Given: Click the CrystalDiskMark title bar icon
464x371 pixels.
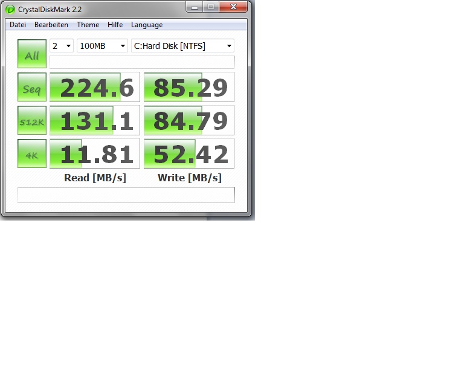Looking at the screenshot, I should (10, 10).
